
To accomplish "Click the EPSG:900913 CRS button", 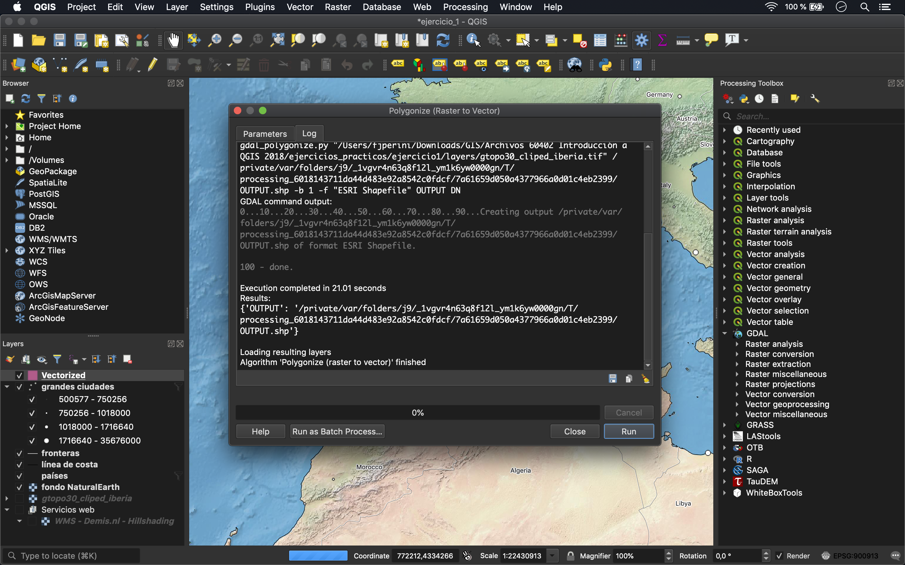I will tap(850, 556).
